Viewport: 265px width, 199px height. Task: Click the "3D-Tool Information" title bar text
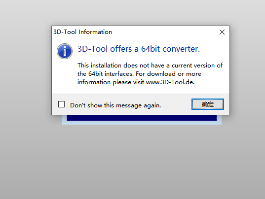(x=82, y=32)
